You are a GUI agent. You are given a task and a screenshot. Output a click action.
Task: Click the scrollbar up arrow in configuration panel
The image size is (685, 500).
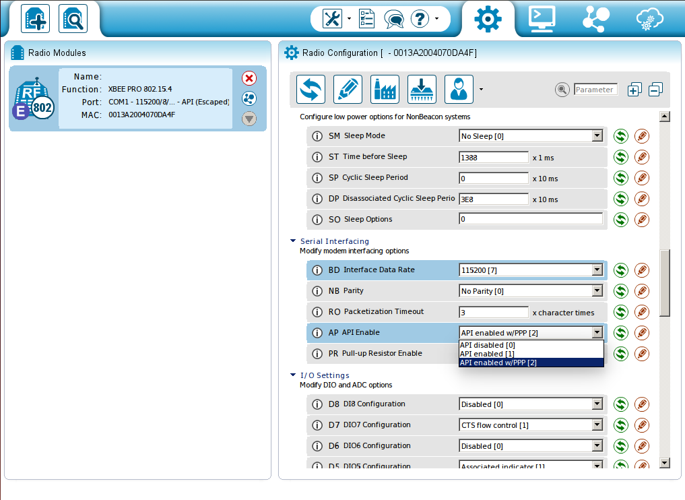coord(665,117)
